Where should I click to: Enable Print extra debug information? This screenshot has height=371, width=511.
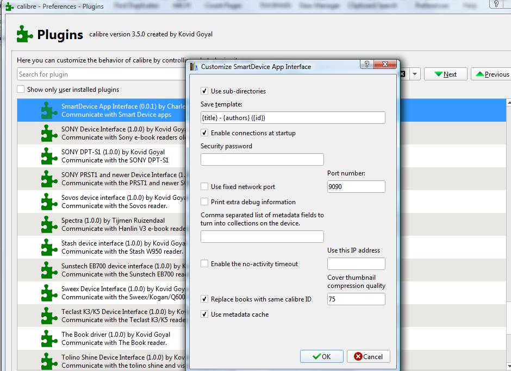click(x=204, y=202)
